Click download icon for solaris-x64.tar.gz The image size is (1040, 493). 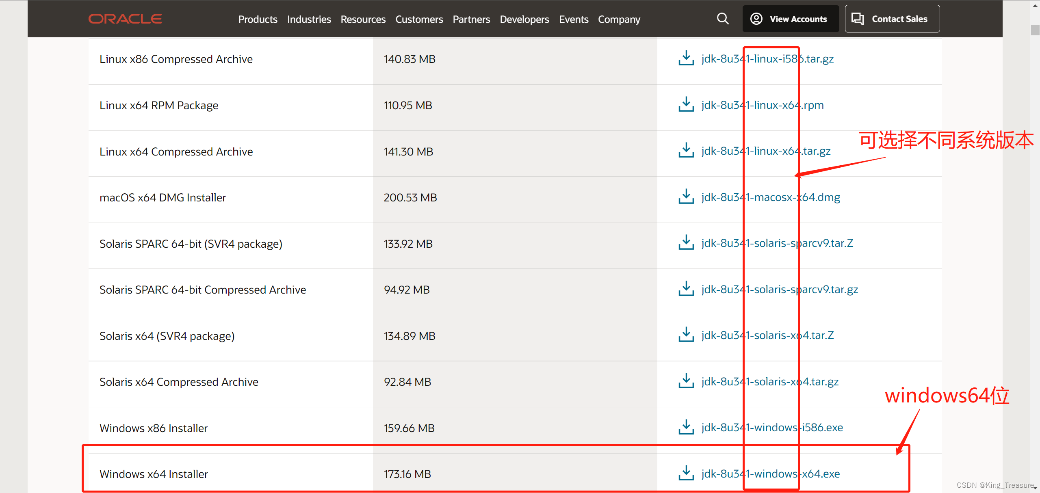(x=686, y=381)
